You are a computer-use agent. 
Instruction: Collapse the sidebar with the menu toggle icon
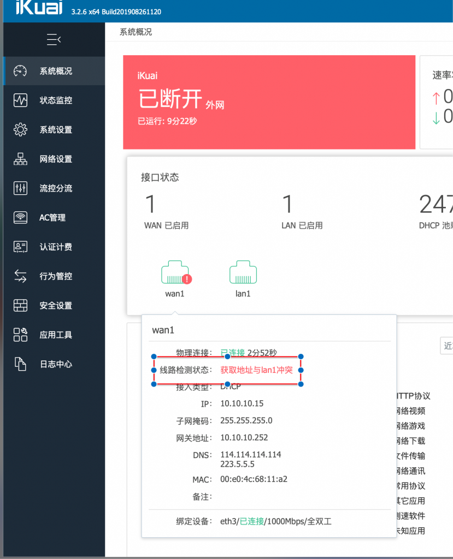[x=54, y=39]
